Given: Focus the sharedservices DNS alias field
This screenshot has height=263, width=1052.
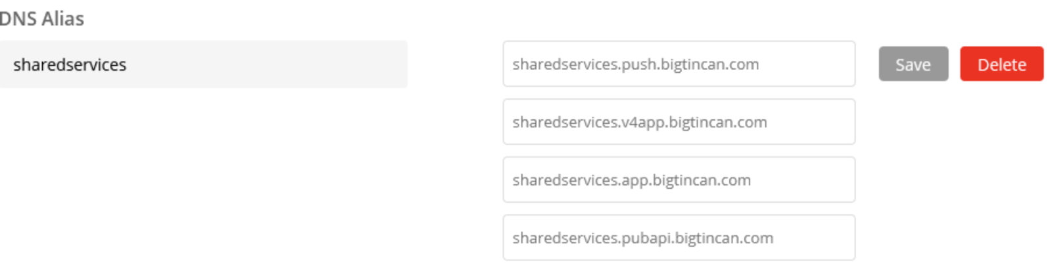Looking at the screenshot, I should 203,64.
